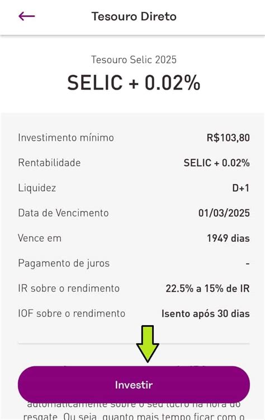The width and height of the screenshot is (265, 420).
Task: Select the Tesouro Direto header title
Action: pos(134,17)
